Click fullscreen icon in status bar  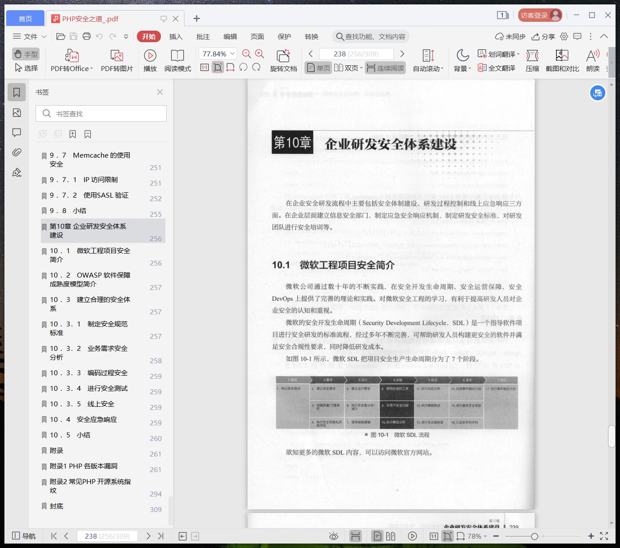pos(604,536)
